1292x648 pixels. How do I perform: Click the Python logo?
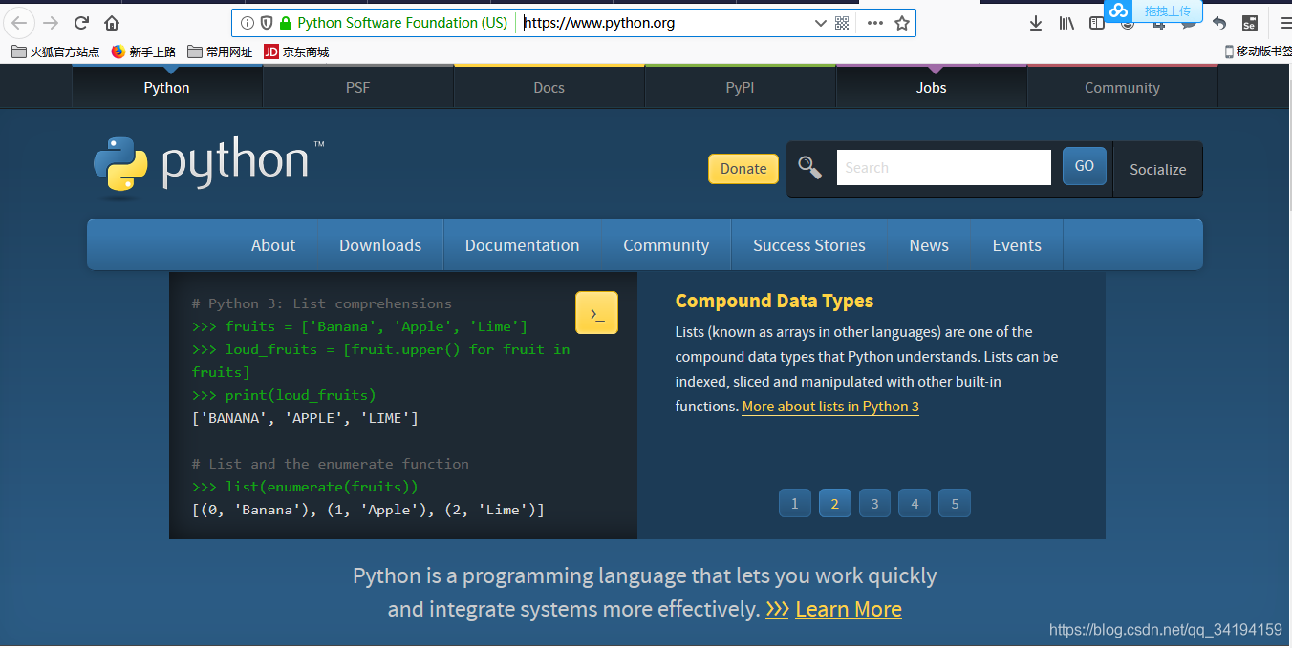click(x=208, y=167)
